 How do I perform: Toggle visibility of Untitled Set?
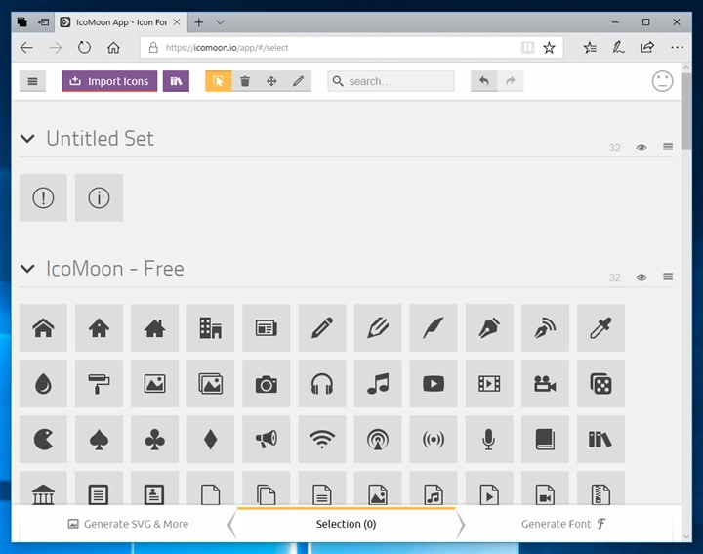(x=641, y=148)
